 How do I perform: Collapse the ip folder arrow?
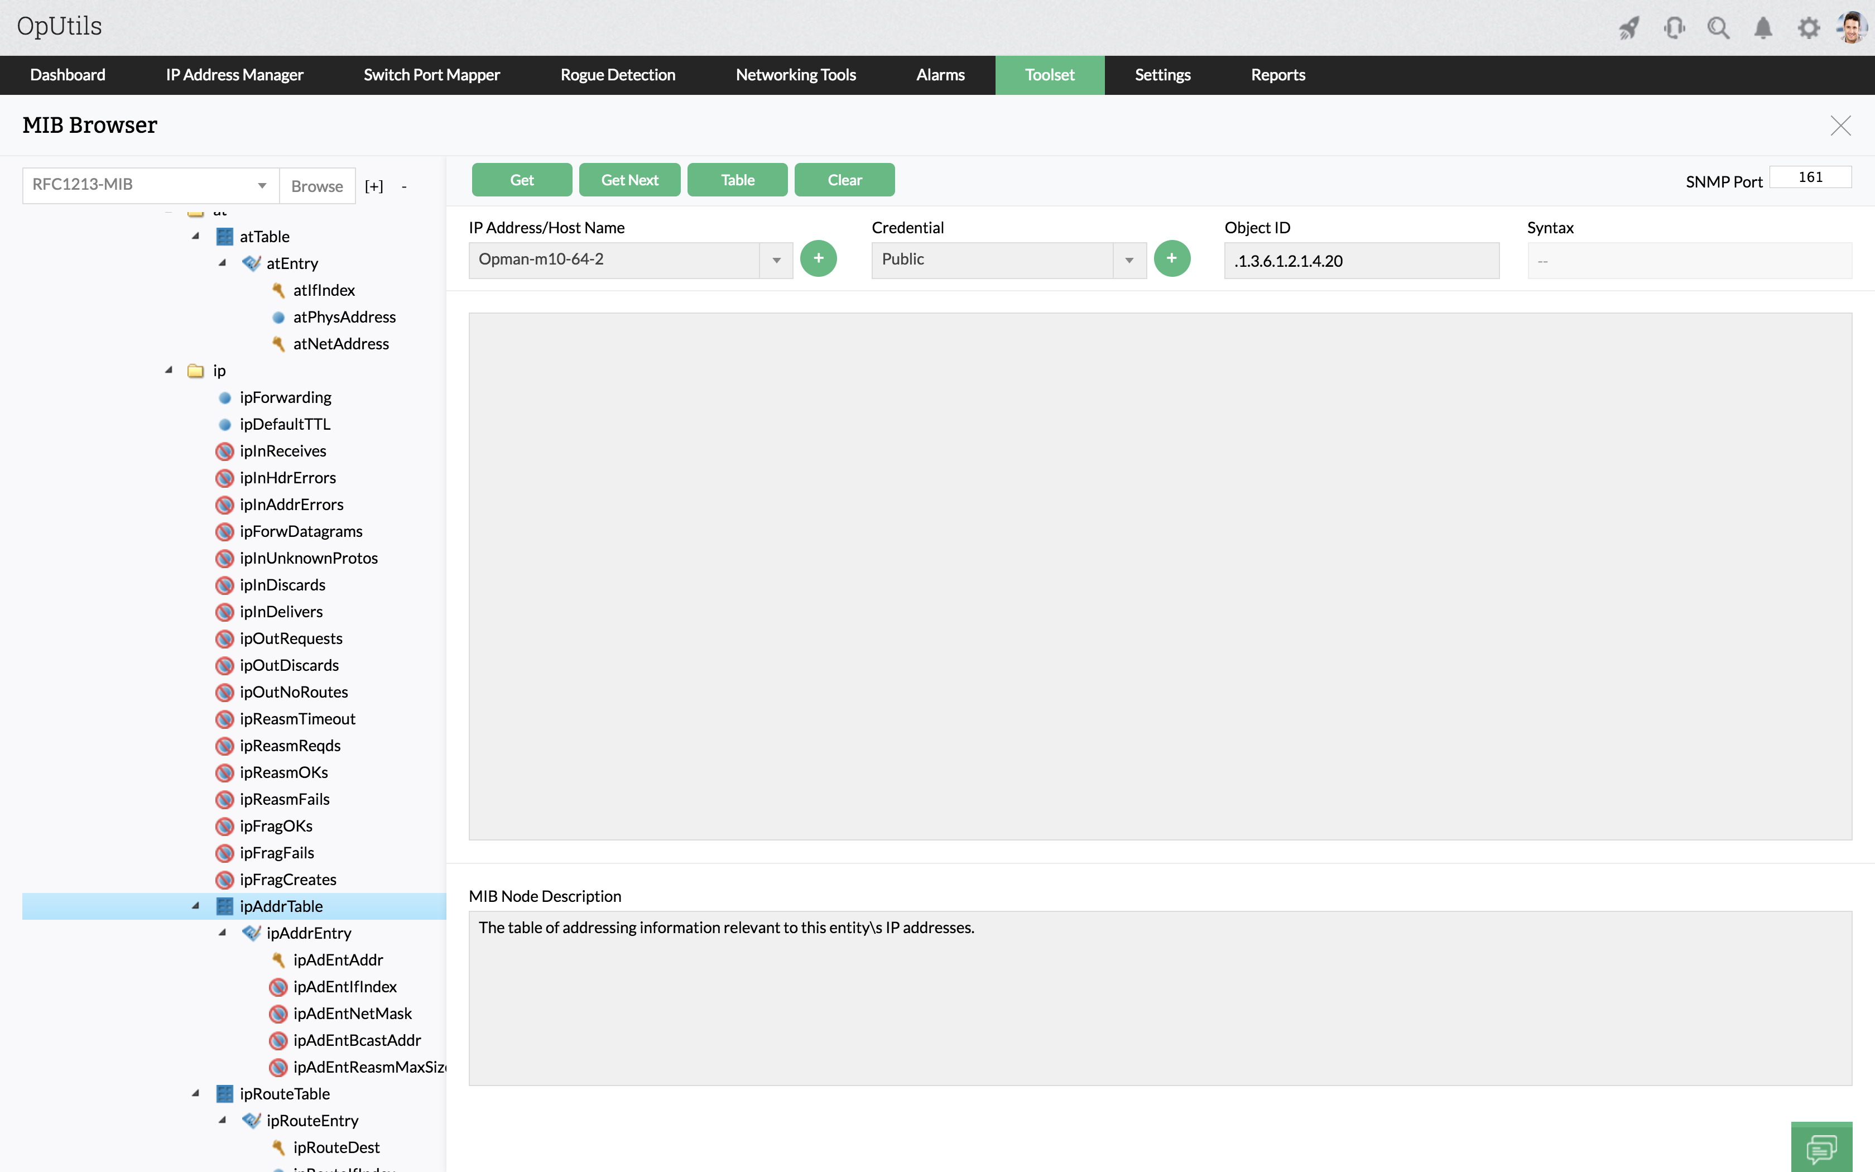169,369
